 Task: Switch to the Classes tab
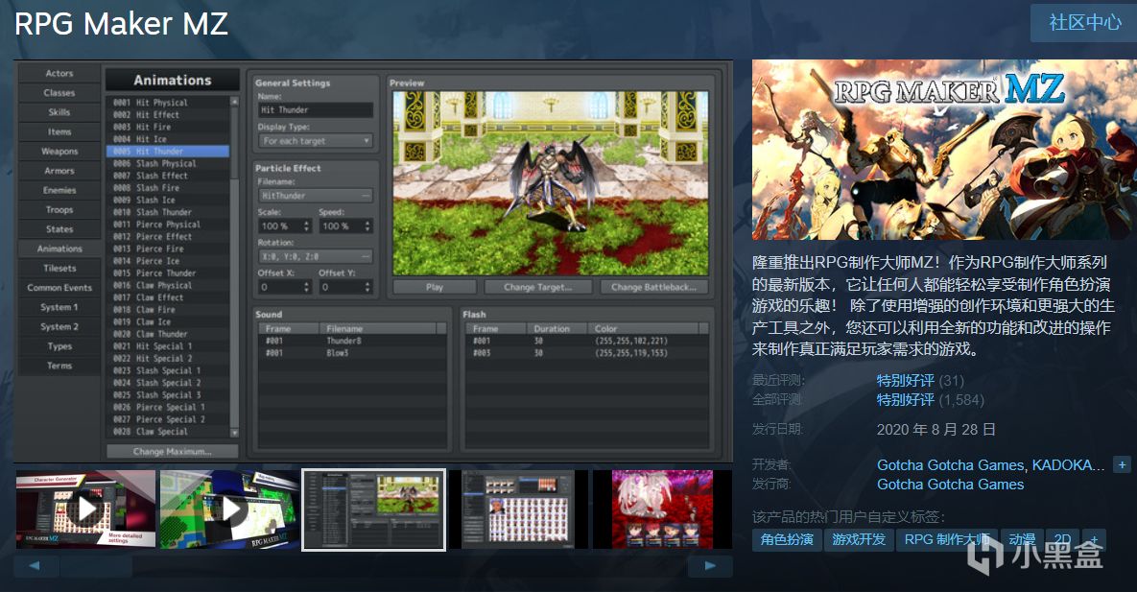[x=59, y=93]
